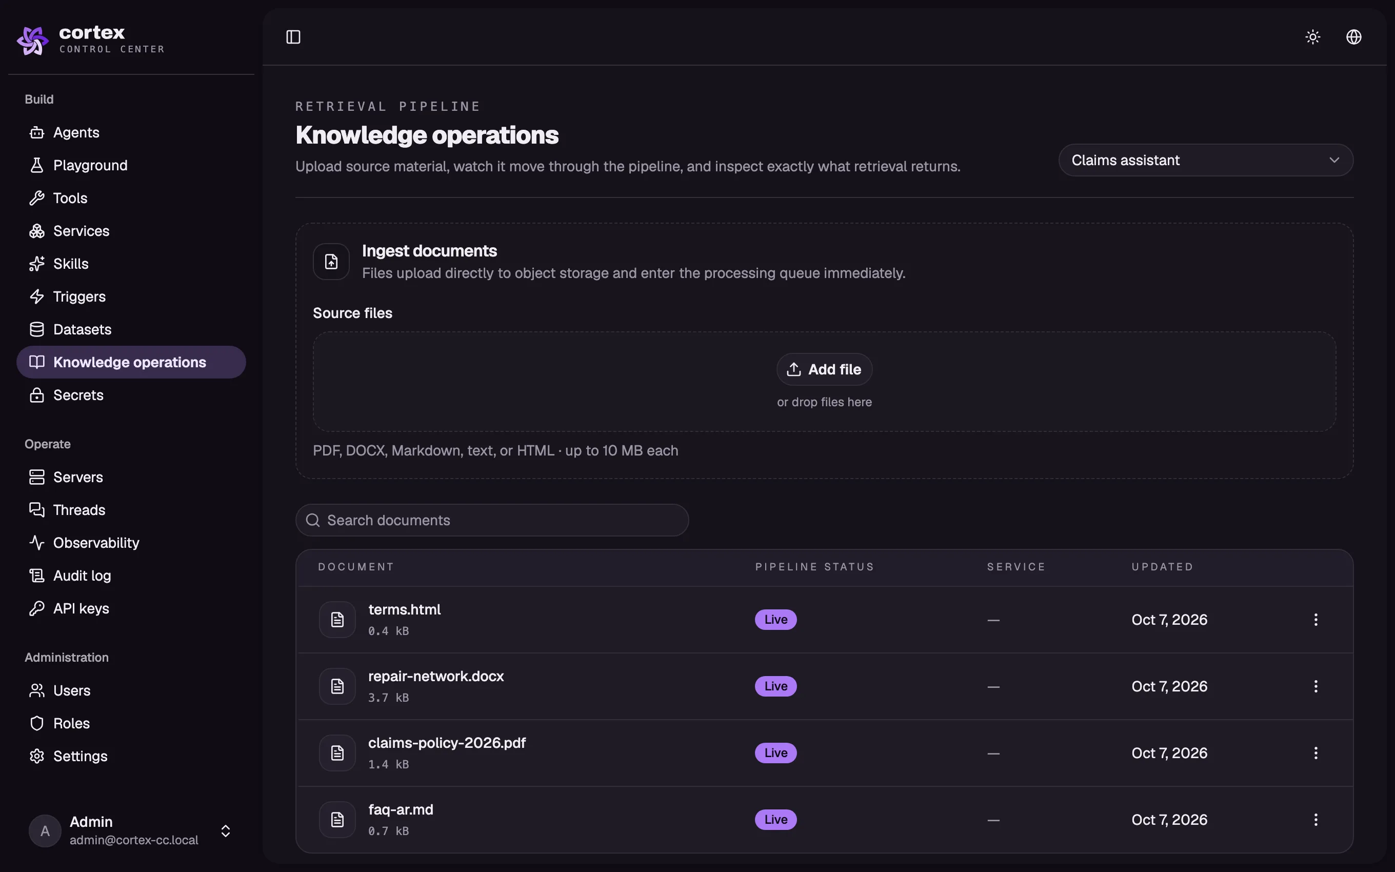Open the Skills section
Screen dimensions: 1395x872
(x=131, y=264)
